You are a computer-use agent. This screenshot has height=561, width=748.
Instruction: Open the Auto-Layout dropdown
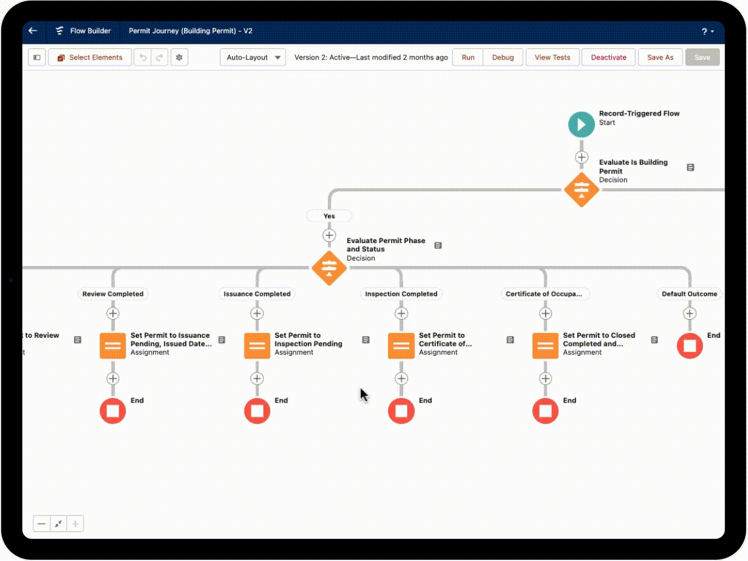point(253,57)
